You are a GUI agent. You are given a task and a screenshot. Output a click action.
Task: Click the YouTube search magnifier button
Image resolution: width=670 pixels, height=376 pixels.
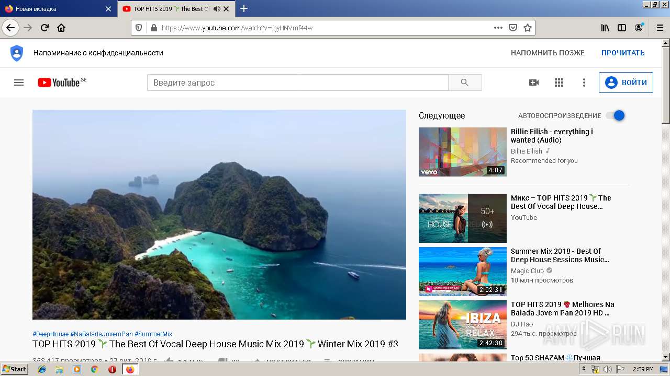pos(465,83)
